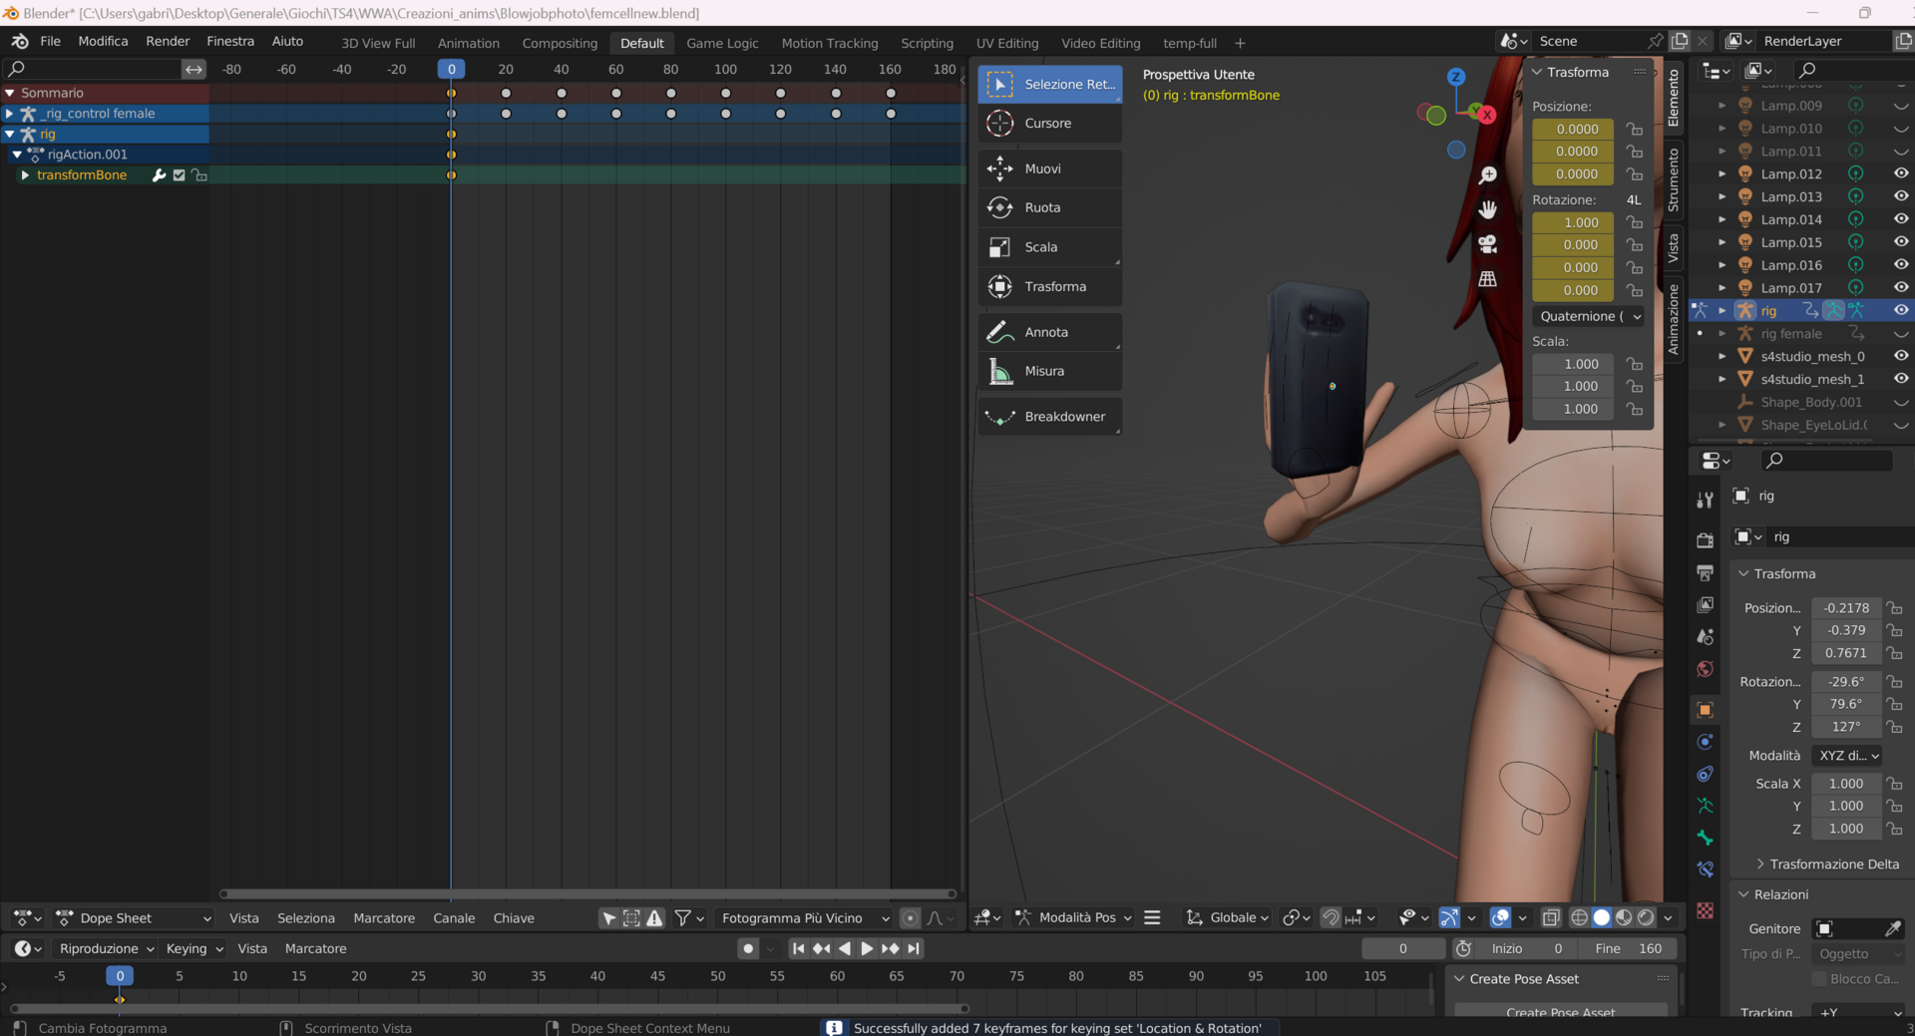Open the Strumento sidebar tab

point(1674,179)
